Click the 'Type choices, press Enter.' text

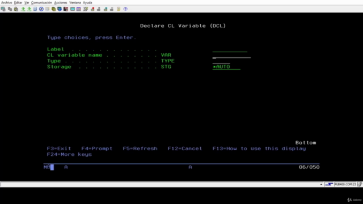[92, 37]
